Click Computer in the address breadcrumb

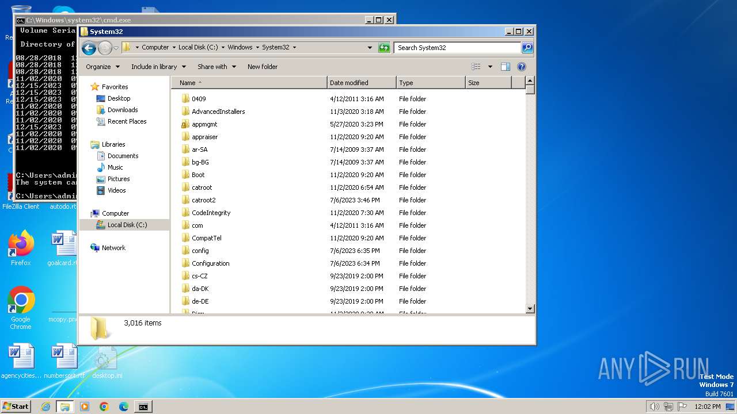pyautogui.click(x=155, y=48)
